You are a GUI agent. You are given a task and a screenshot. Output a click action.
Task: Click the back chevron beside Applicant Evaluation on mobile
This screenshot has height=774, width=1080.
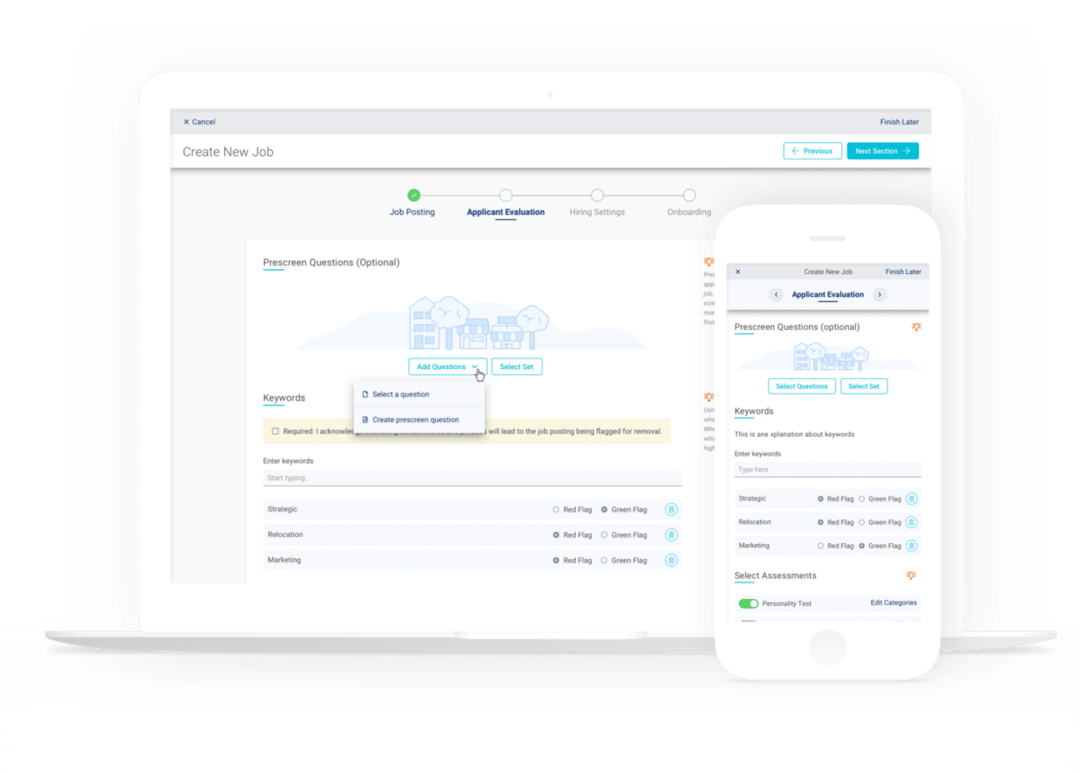pyautogui.click(x=776, y=295)
